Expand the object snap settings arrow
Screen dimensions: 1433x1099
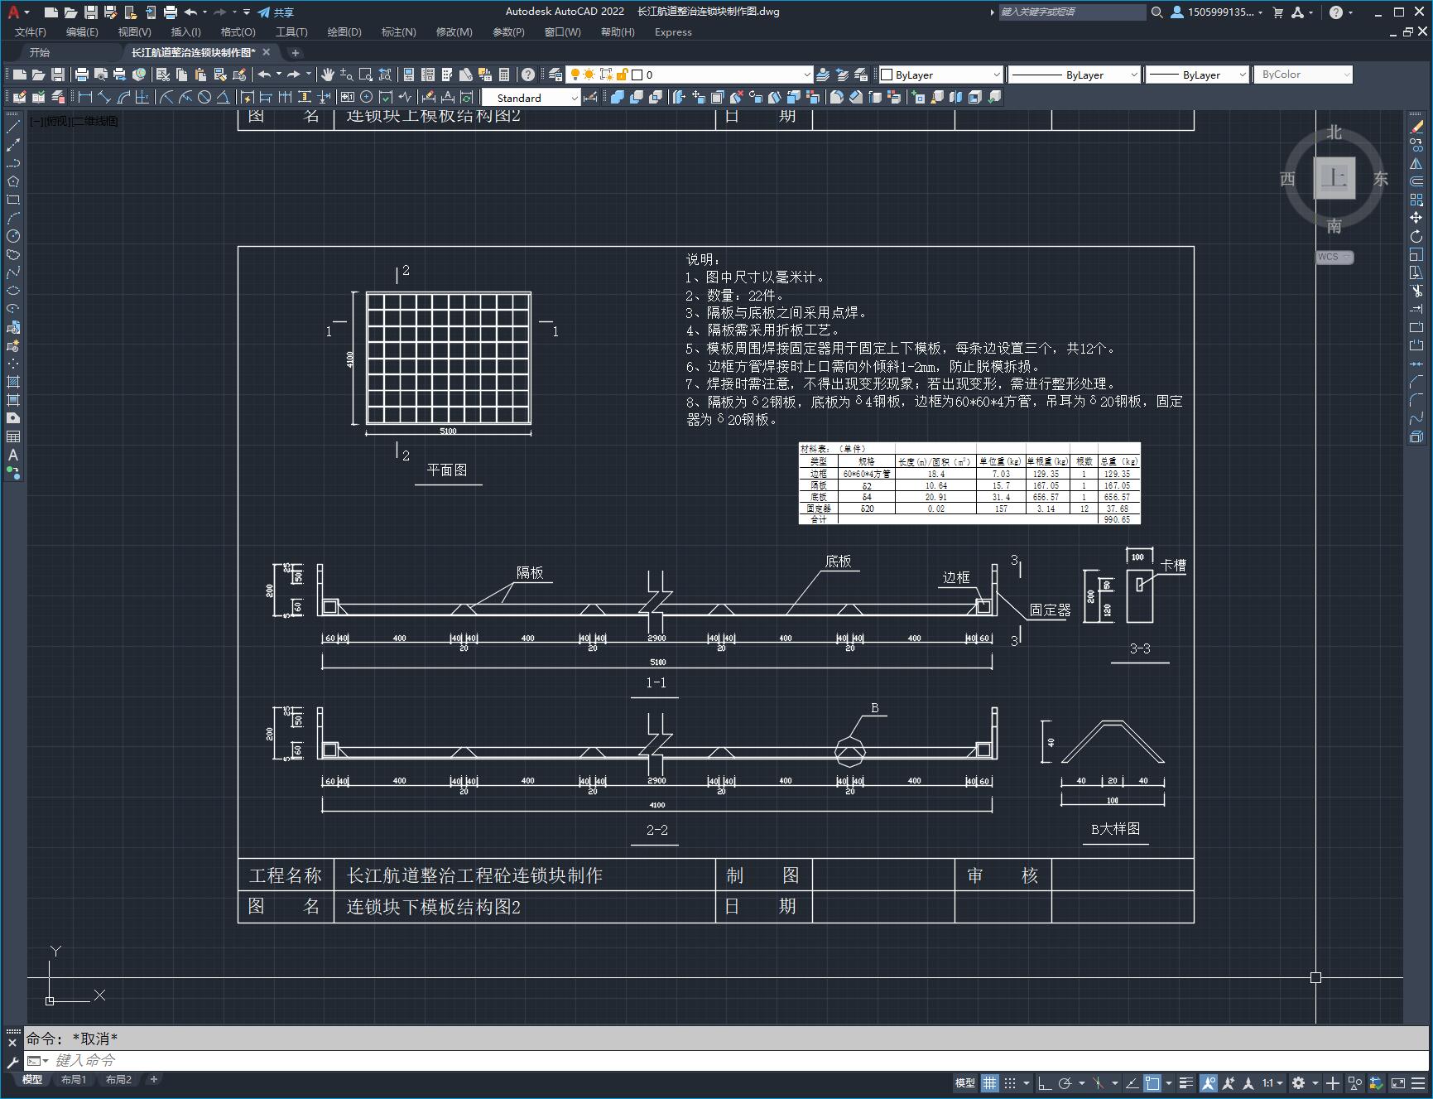point(1169,1082)
